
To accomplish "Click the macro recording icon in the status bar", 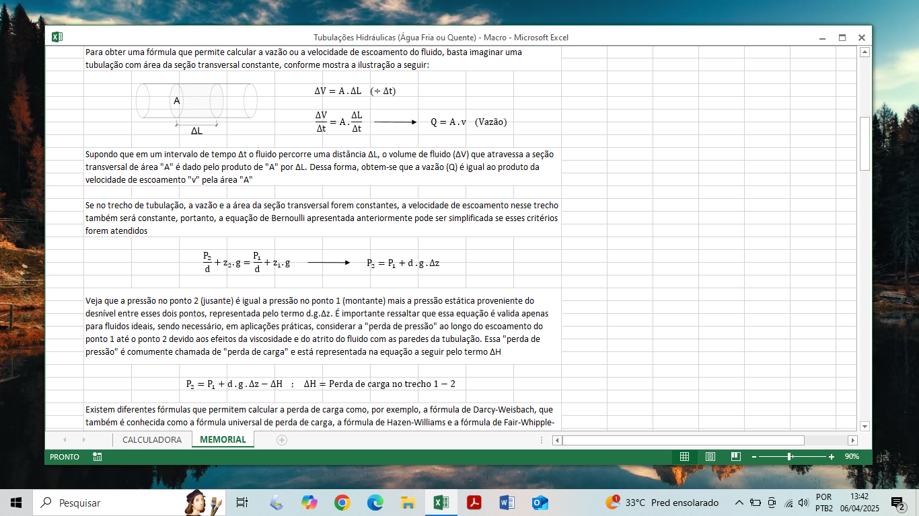I will pyautogui.click(x=98, y=457).
